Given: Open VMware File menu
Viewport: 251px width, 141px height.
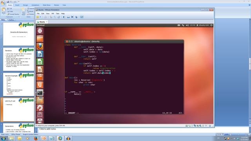Looking at the screenshot, I should [38, 14].
